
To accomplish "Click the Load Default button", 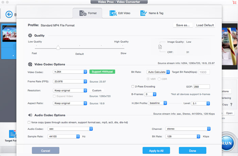I will pyautogui.click(x=205, y=25).
